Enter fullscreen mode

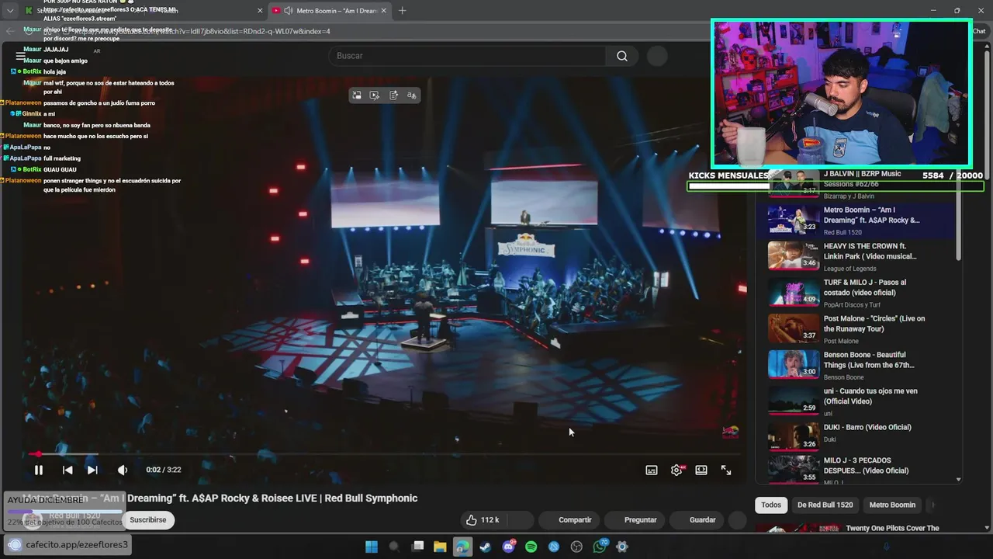pyautogui.click(x=726, y=470)
